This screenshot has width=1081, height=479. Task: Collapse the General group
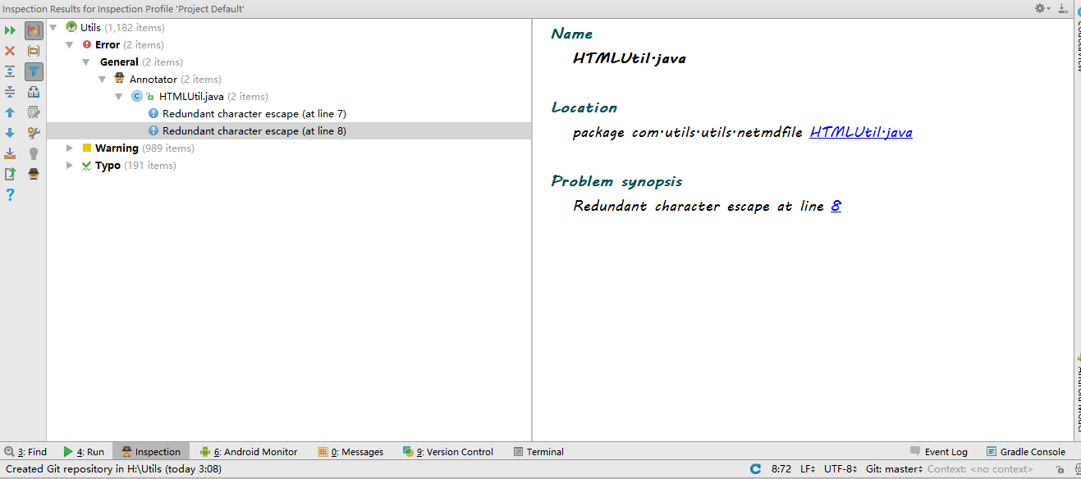click(86, 62)
